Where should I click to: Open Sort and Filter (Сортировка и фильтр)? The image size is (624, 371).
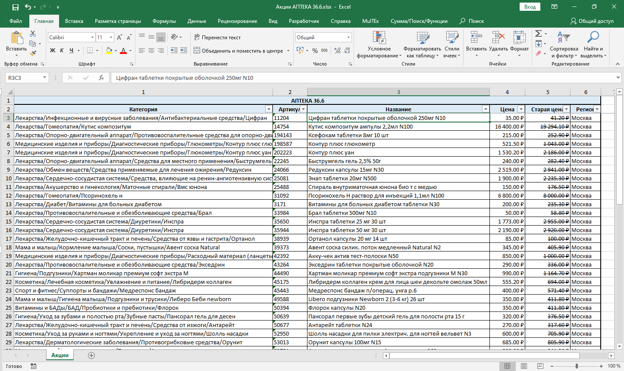tap(564, 44)
